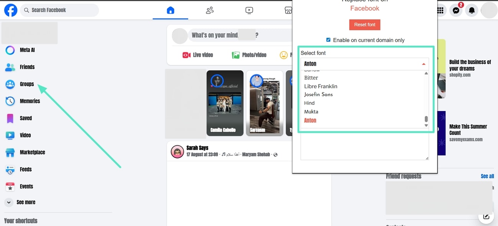The image size is (498, 226).
Task: Select Hind font from list
Action: [309, 103]
